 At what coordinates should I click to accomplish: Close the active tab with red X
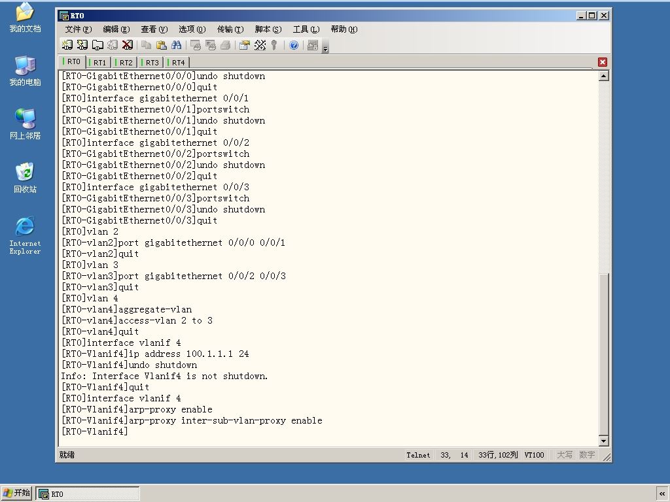pyautogui.click(x=603, y=62)
